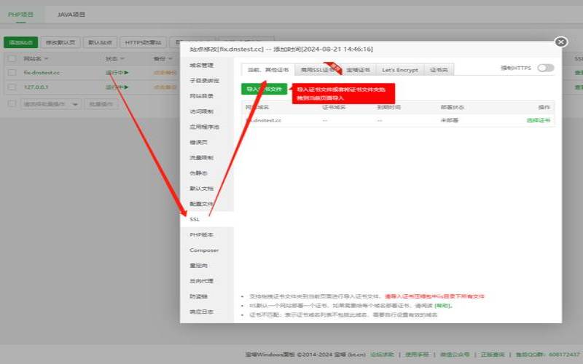Click the HTTPS anti-crawl site button
Image resolution: width=583 pixels, height=364 pixels.
coord(143,42)
